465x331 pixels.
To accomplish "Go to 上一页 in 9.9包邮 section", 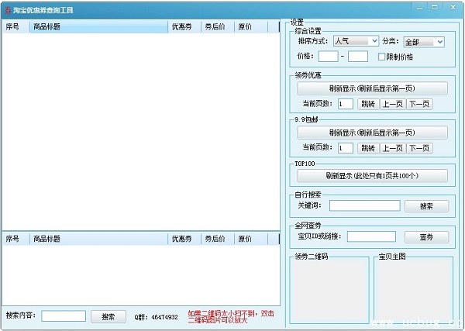I will pos(391,148).
